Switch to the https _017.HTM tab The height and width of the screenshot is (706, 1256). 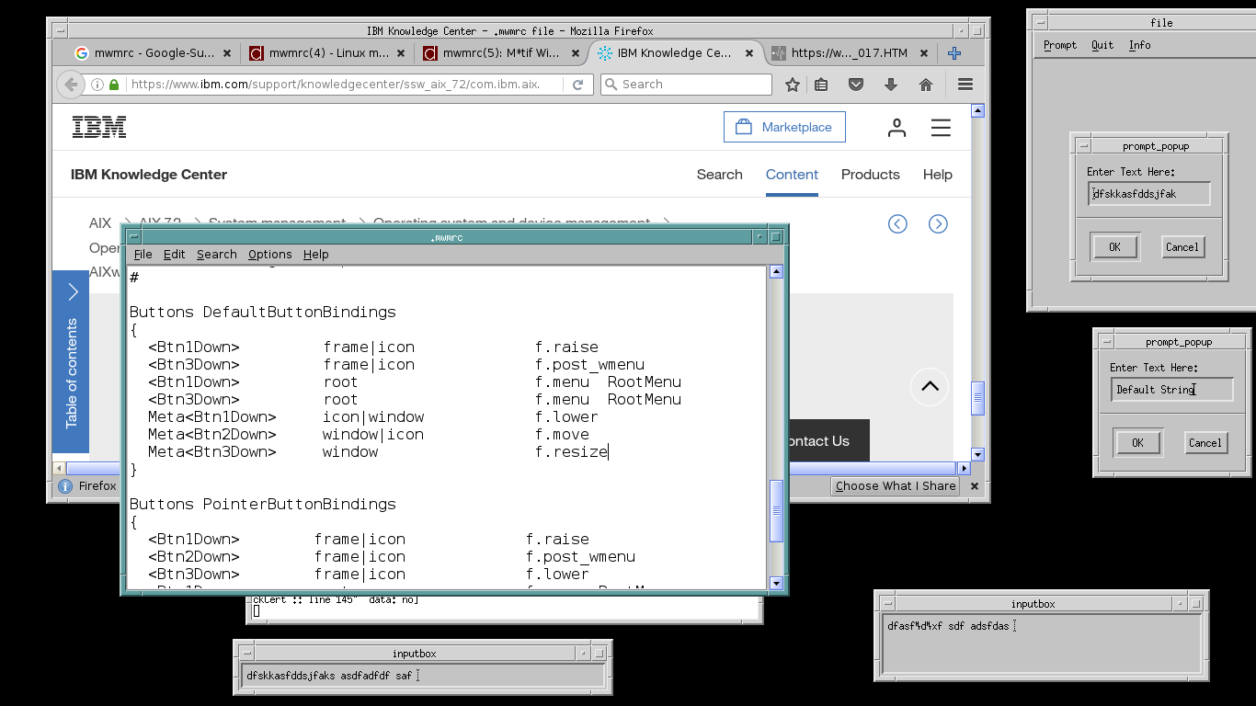(849, 53)
